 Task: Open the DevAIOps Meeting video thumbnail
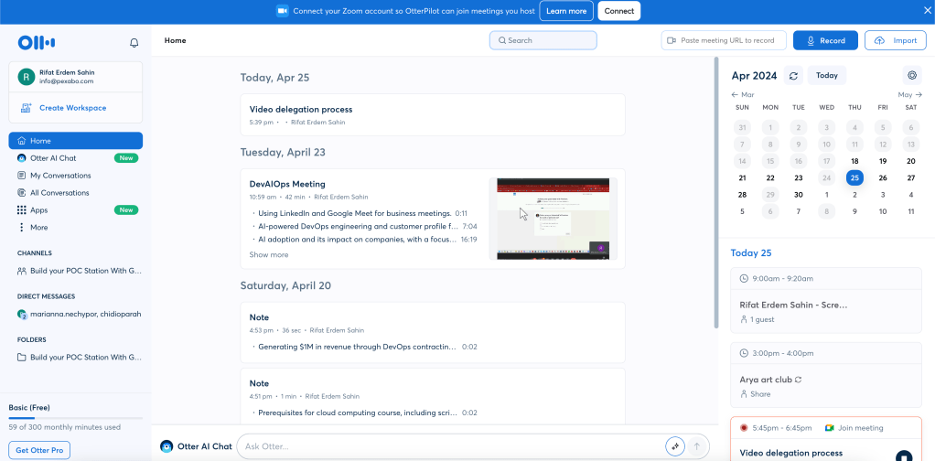coord(553,219)
